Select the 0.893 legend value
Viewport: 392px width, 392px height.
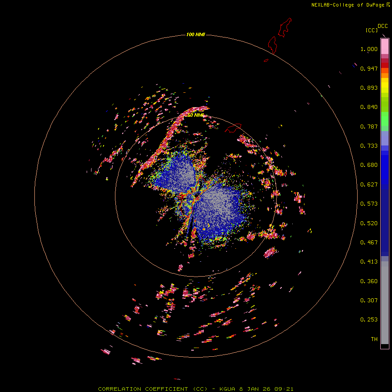(x=369, y=88)
